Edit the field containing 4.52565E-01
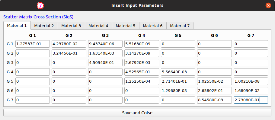Viewport: 275px width, 120px height. (x=142, y=72)
